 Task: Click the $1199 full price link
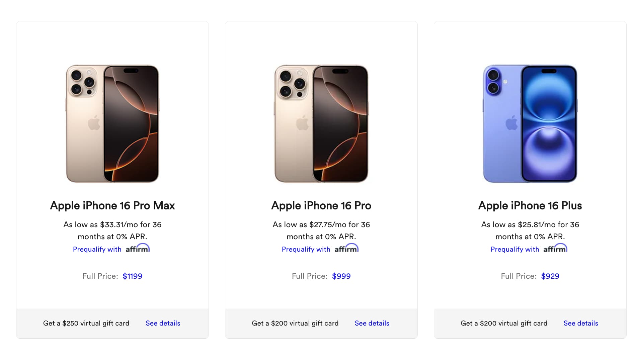133,276
